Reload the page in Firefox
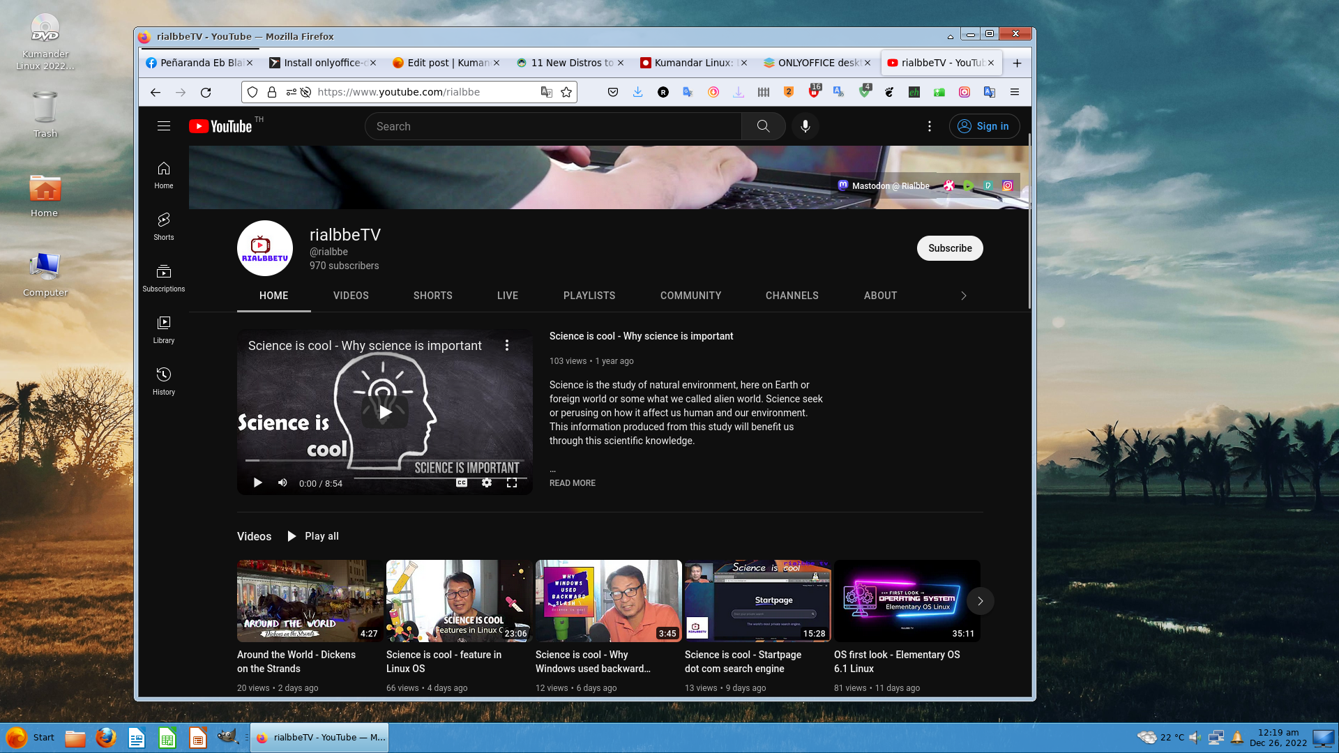Viewport: 1339px width, 753px height. pyautogui.click(x=206, y=92)
